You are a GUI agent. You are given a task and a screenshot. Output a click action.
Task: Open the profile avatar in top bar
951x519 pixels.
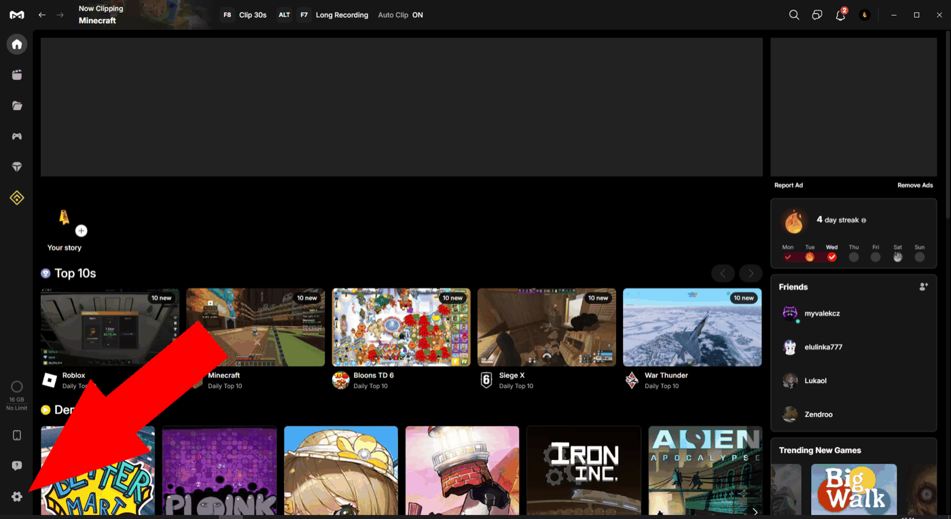pyautogui.click(x=865, y=15)
